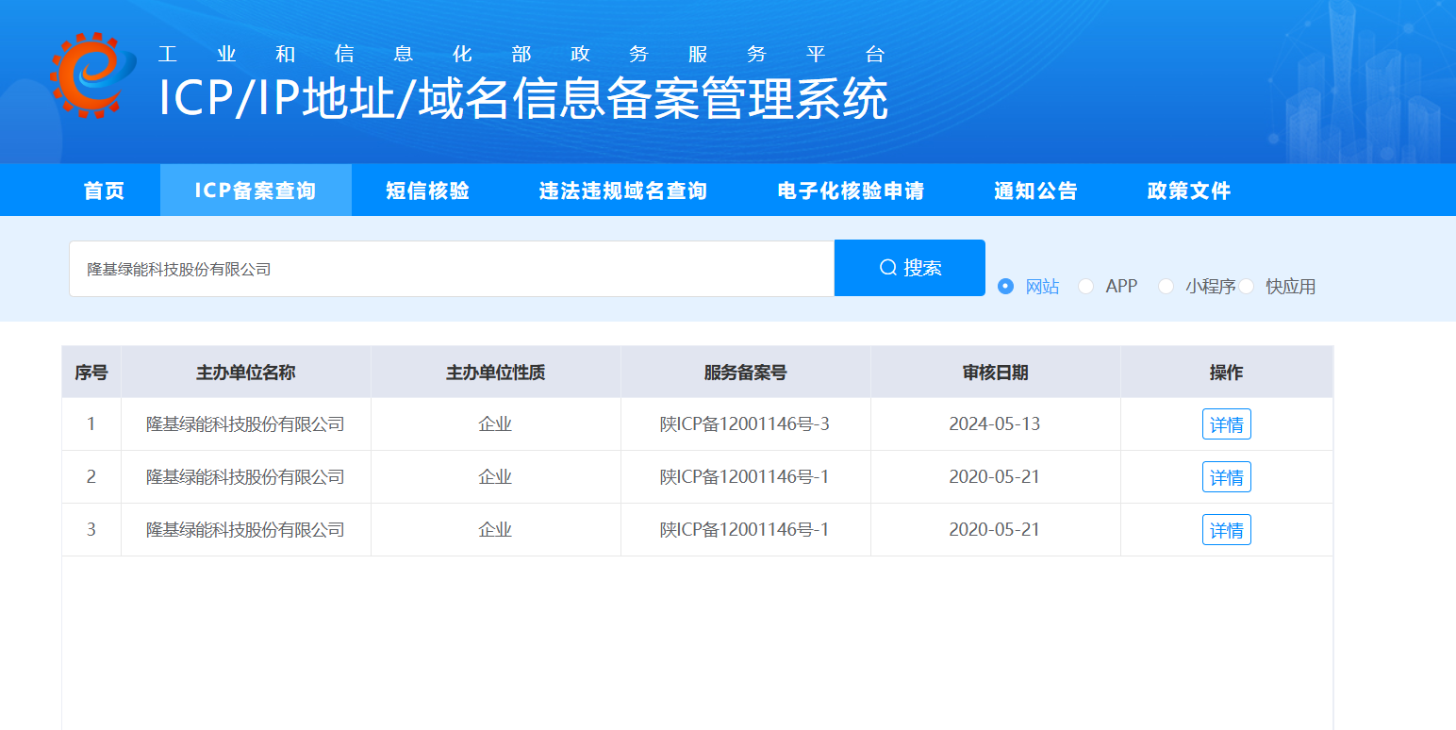1456x730 pixels.
Task: Open 详情 for row number 2
Action: (1226, 477)
